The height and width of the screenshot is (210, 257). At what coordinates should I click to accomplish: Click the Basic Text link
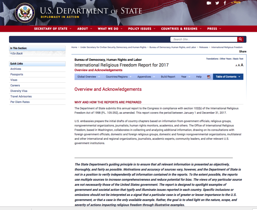238,59
